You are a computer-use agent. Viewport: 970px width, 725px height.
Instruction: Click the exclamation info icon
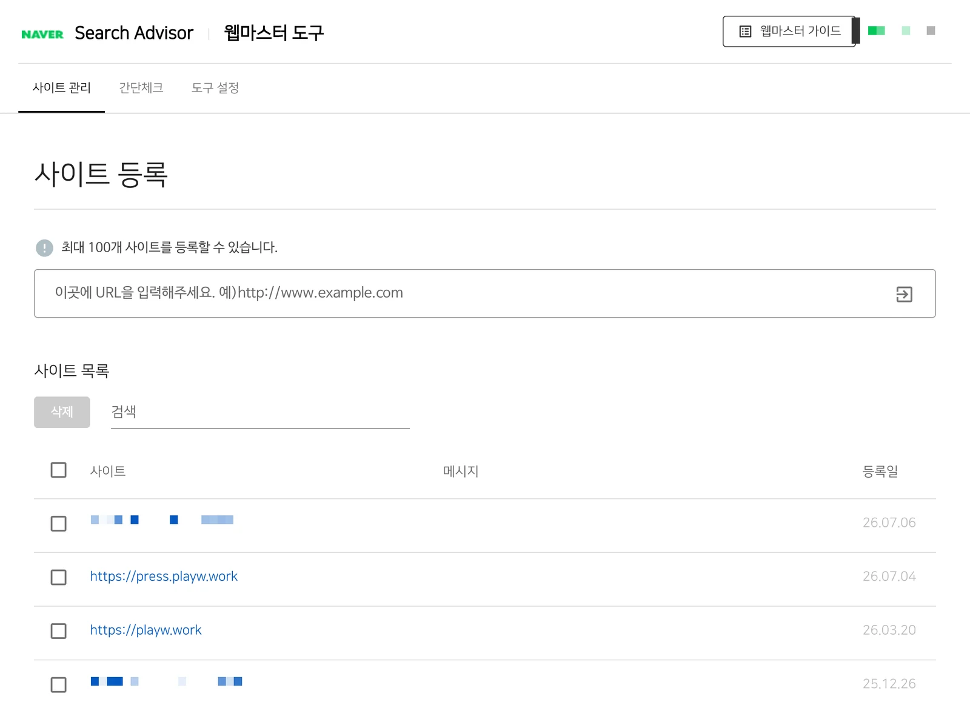click(44, 248)
